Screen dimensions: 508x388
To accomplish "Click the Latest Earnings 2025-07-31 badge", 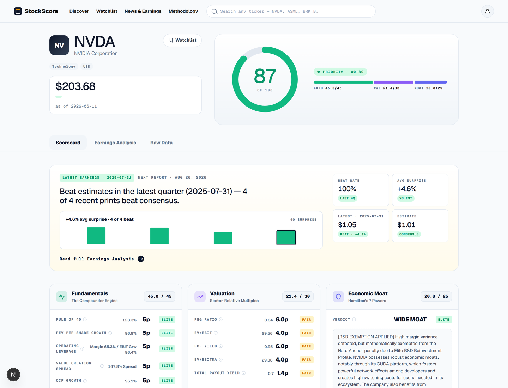I will pyautogui.click(x=97, y=178).
